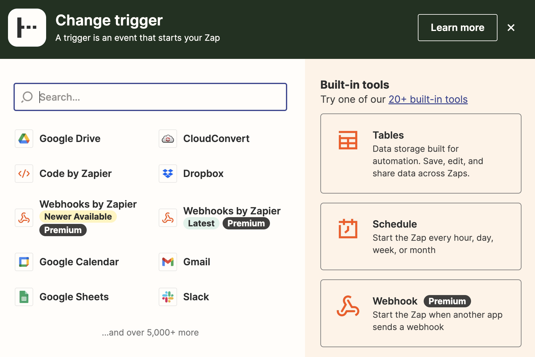Image resolution: width=535 pixels, height=357 pixels.
Task: Click the Gmail envelope icon
Action: click(x=168, y=262)
